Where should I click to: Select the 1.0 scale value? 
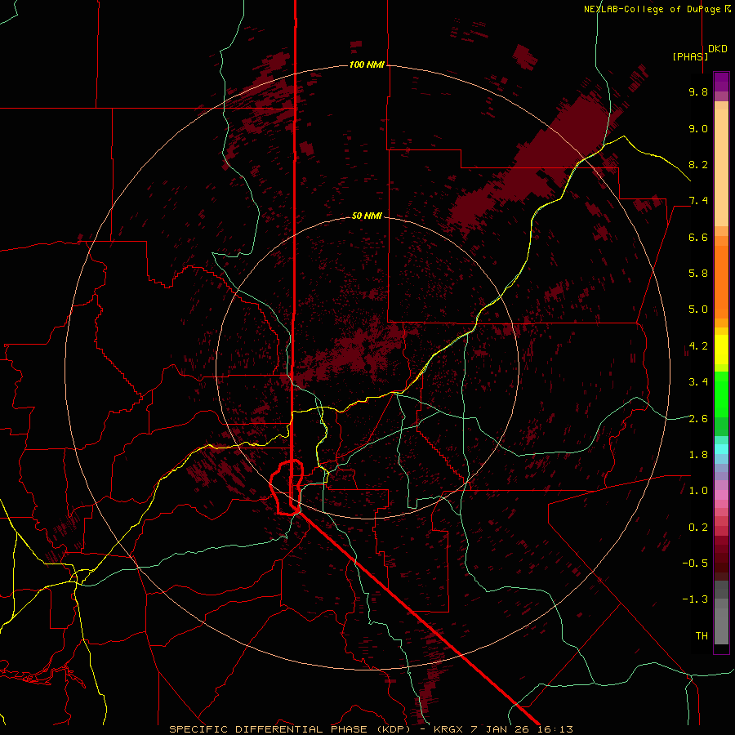(x=698, y=491)
